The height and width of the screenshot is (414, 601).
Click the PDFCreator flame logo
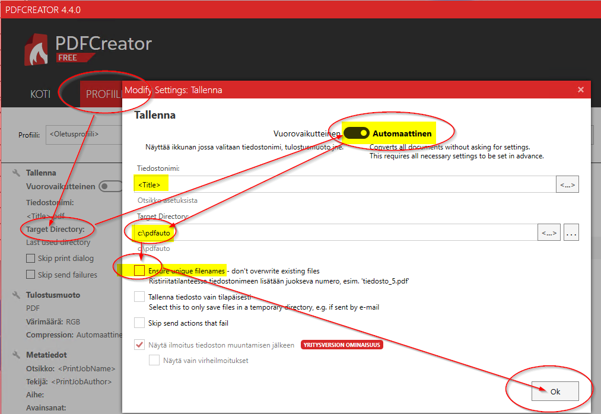pos(36,50)
